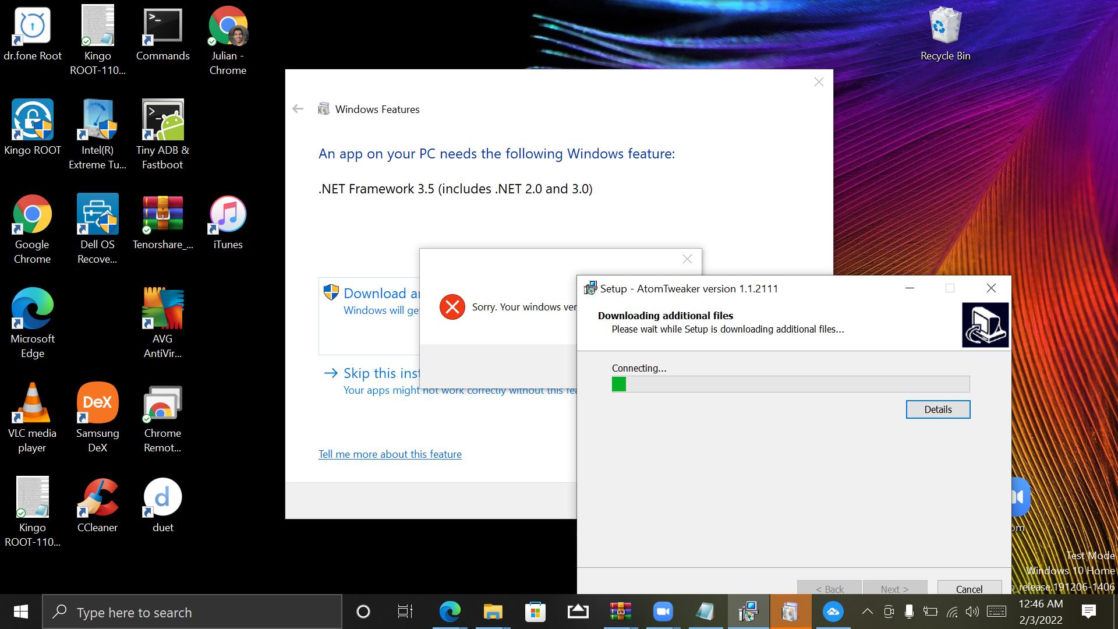Open the iTunes desktop shortcut
Image resolution: width=1118 pixels, height=629 pixels.
(x=228, y=215)
